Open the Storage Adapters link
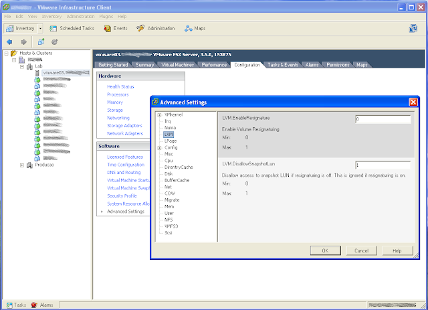 click(x=124, y=126)
